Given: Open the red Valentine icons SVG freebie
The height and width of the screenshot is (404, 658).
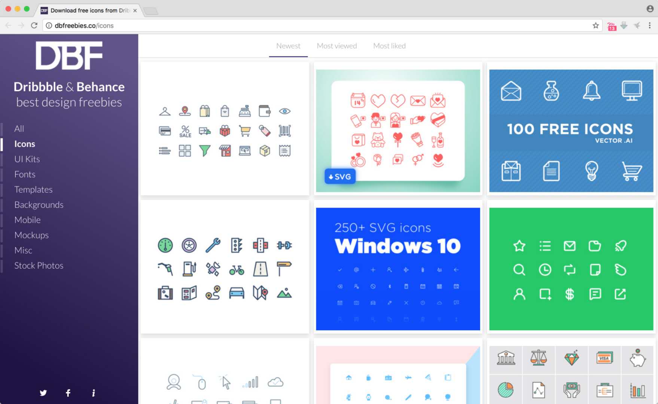Looking at the screenshot, I should (398, 128).
